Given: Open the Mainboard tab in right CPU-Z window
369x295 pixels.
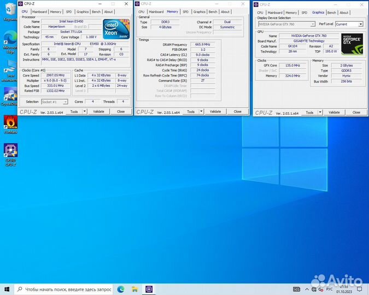Looking at the screenshot, I should pyautogui.click(x=275, y=13).
